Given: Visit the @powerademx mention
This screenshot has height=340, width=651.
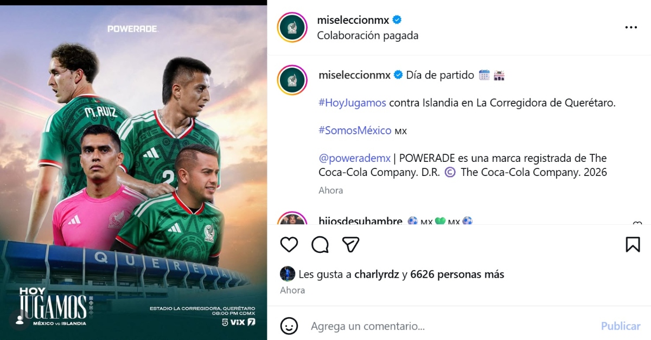Looking at the screenshot, I should click(355, 158).
